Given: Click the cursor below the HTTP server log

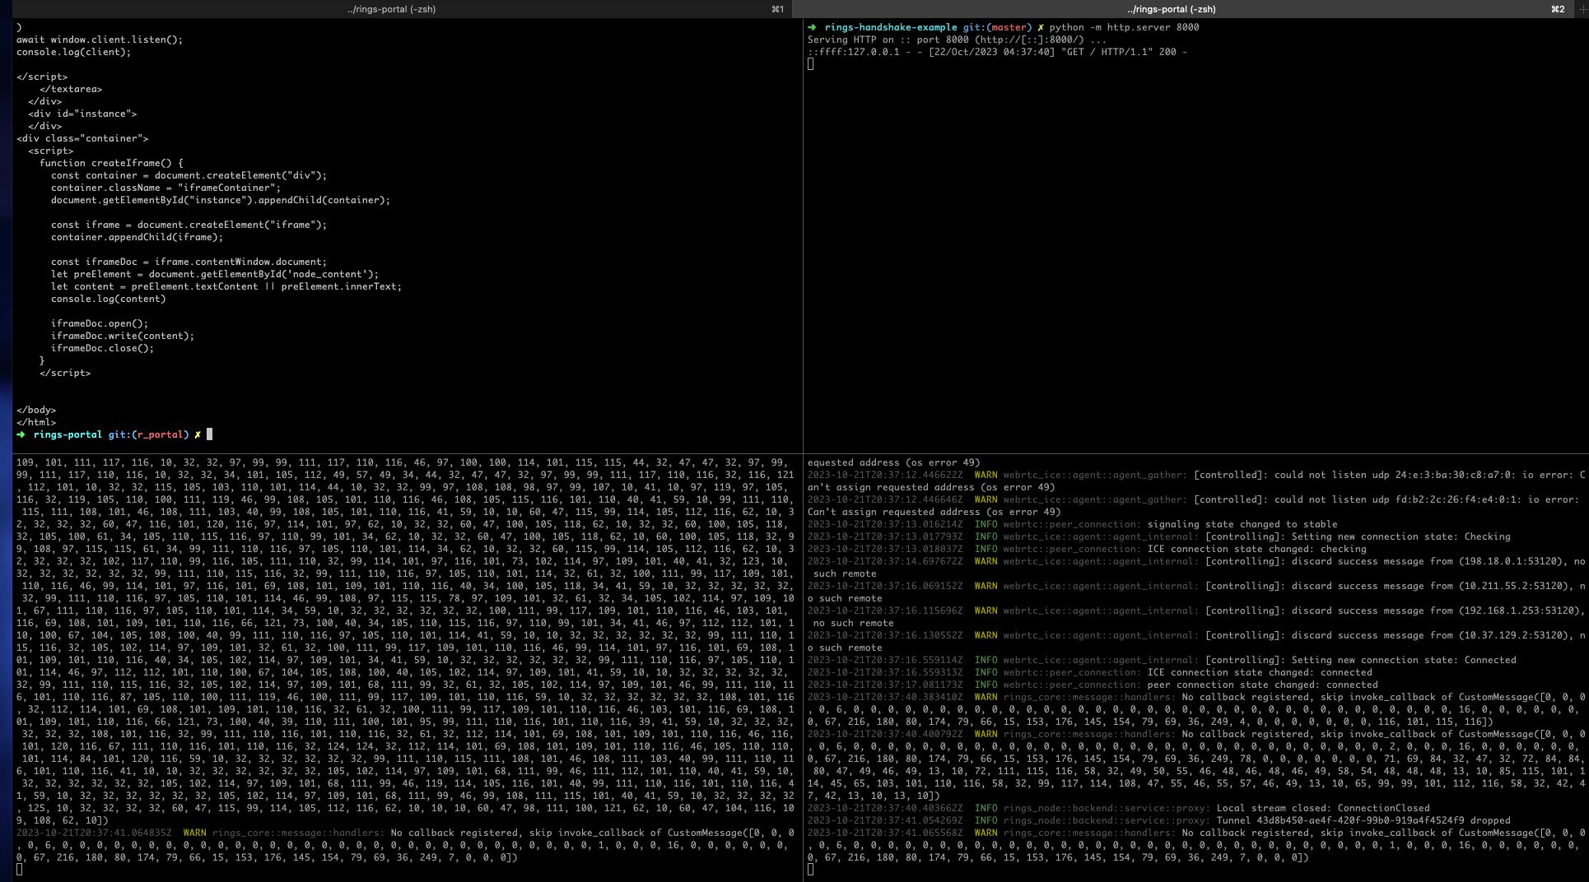Looking at the screenshot, I should 811,64.
